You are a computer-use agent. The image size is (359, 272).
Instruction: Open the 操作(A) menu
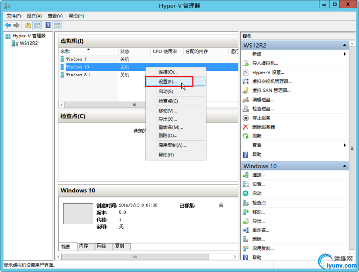[34, 16]
